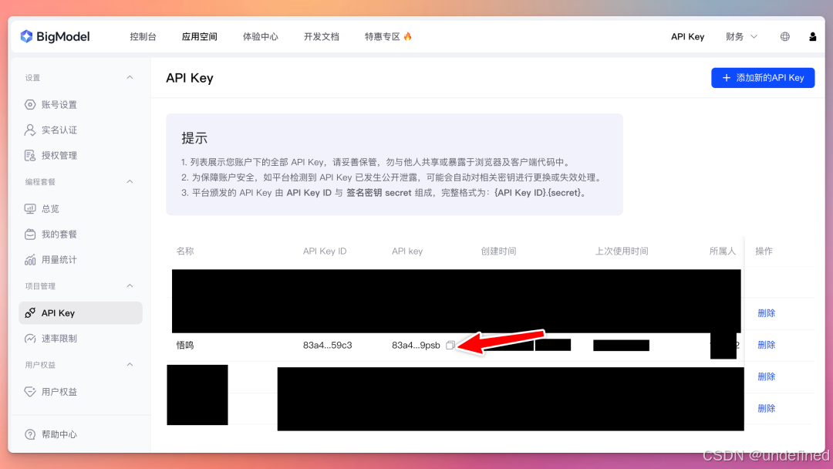The height and width of the screenshot is (469, 833).
Task: Click the 总览 monitor icon
Action: click(x=30, y=209)
